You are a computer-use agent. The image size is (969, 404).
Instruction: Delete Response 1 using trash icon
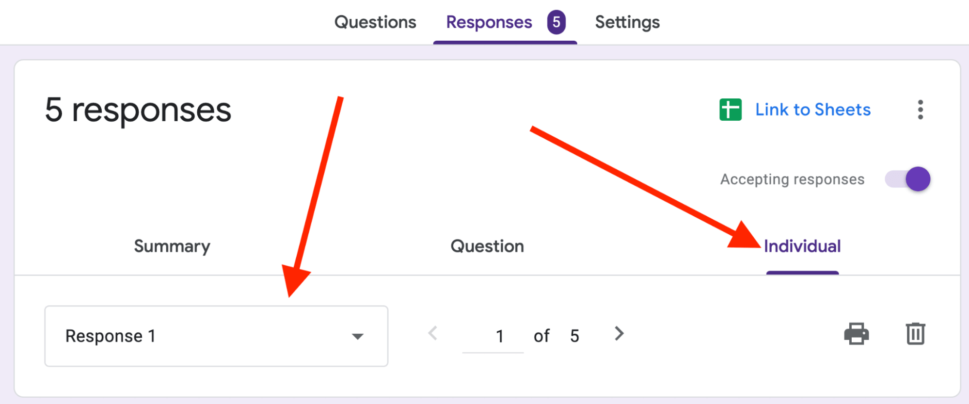pyautogui.click(x=915, y=334)
